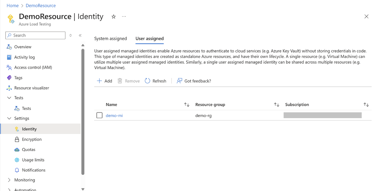The image size is (377, 191).
Task: Click the redacted subscription value
Action: pos(323,115)
